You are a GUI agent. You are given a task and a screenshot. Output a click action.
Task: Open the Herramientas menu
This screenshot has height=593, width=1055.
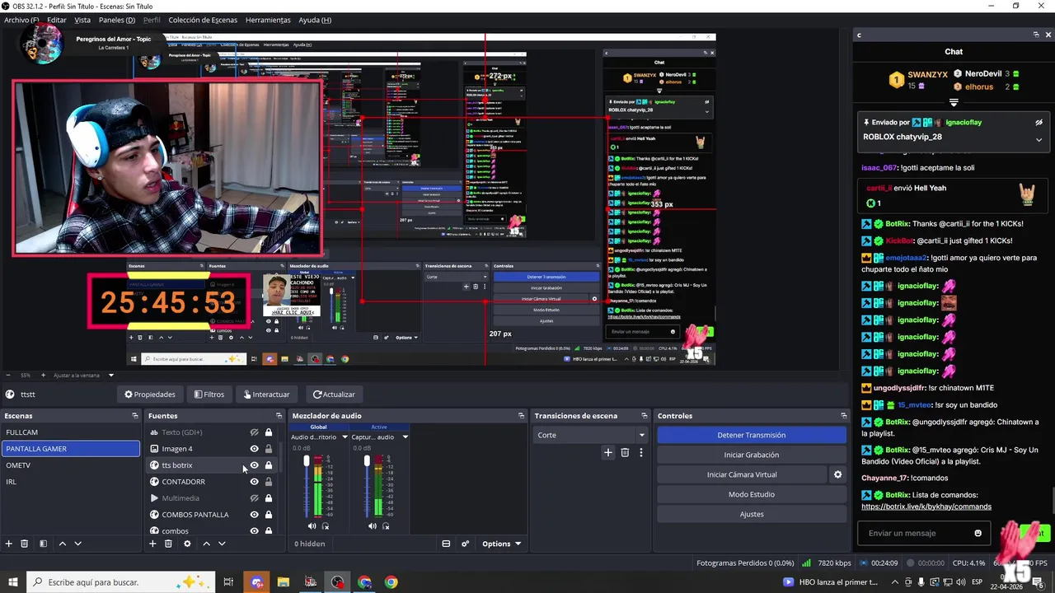268,20
